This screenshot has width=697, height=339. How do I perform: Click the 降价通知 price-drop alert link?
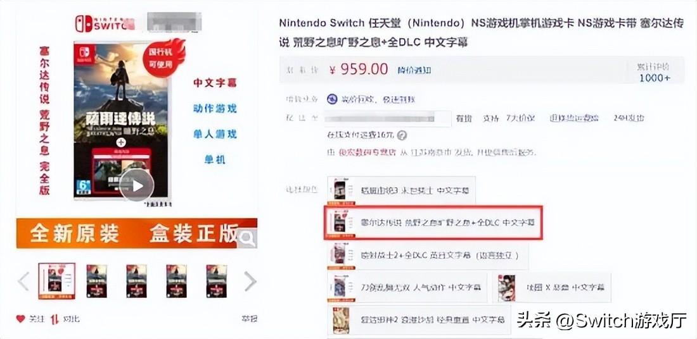[x=414, y=70]
